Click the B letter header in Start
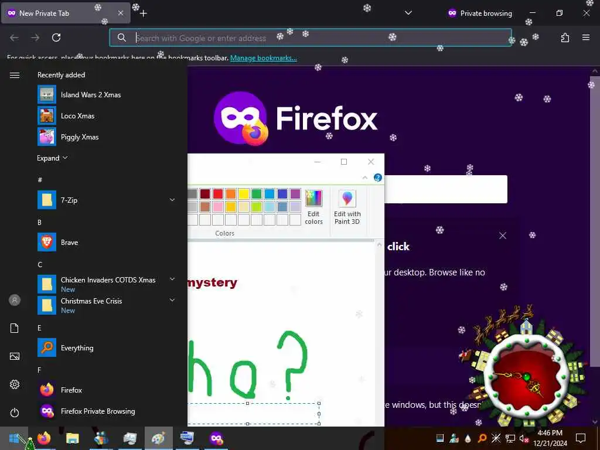The height and width of the screenshot is (450, 600). click(x=39, y=222)
